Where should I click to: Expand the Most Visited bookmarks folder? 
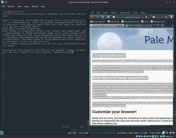98,22
